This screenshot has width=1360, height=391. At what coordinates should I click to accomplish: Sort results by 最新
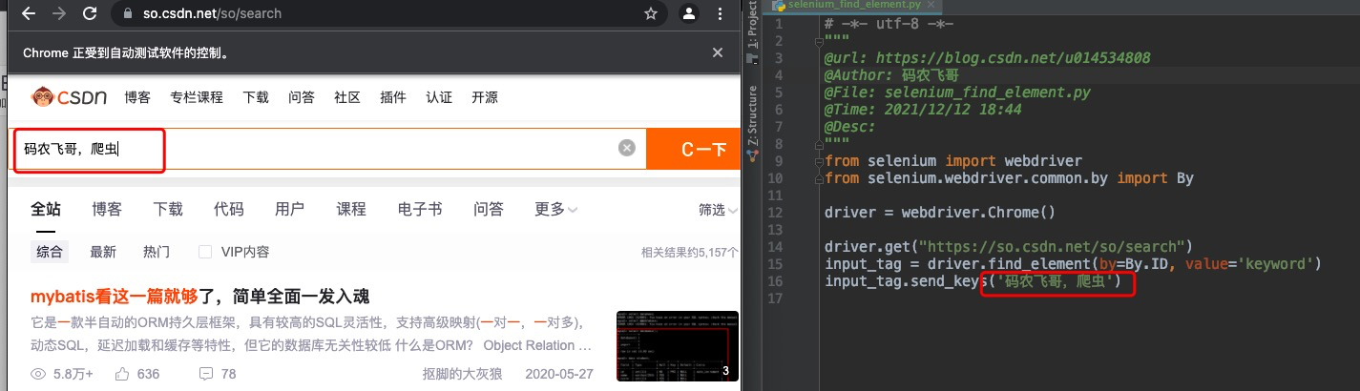pyautogui.click(x=103, y=252)
